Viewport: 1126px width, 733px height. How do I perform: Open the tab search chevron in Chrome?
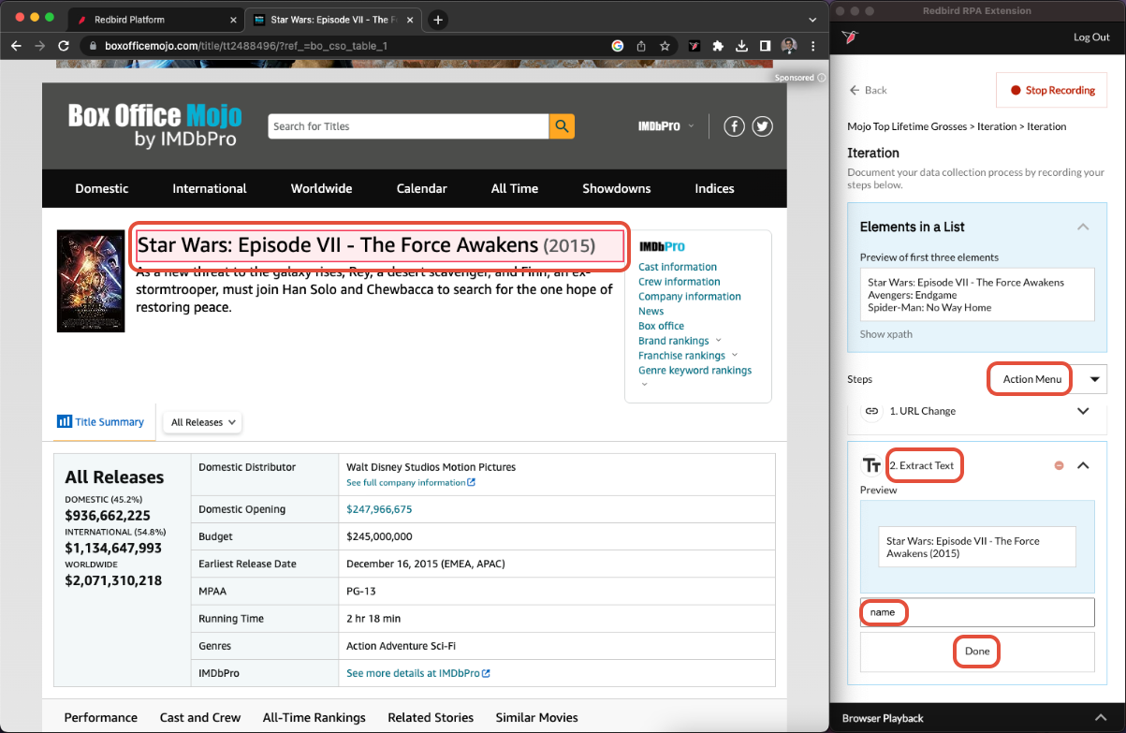click(814, 20)
